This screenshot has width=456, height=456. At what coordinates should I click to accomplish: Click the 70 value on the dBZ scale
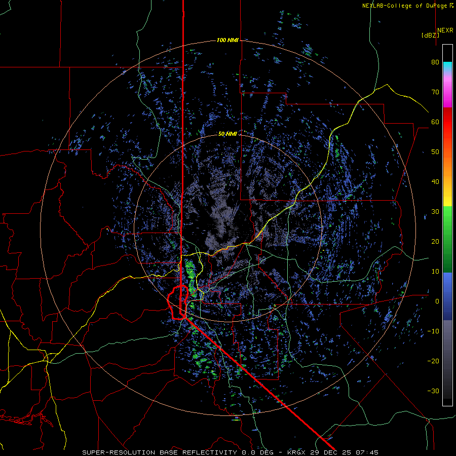click(435, 92)
